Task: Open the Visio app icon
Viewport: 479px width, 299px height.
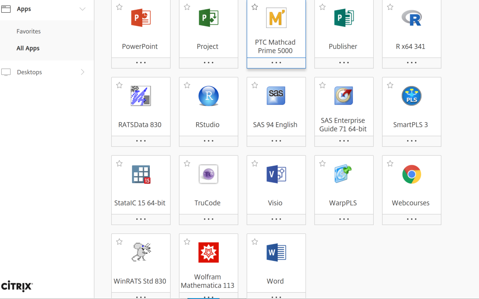Action: tap(276, 174)
